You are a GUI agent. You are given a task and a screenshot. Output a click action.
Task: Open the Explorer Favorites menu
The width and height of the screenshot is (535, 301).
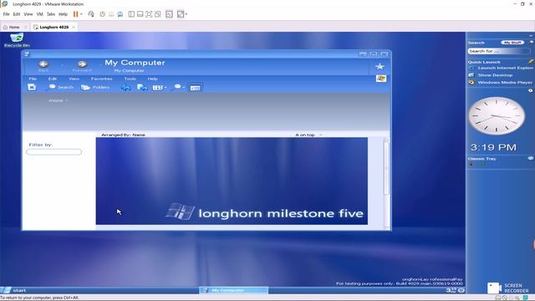coord(101,79)
